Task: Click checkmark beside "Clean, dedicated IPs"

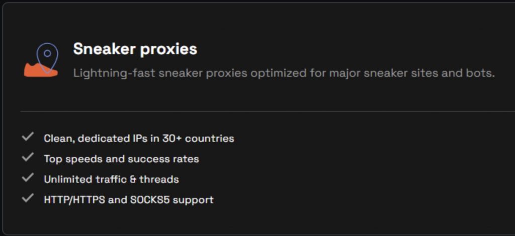Action: click(x=28, y=137)
